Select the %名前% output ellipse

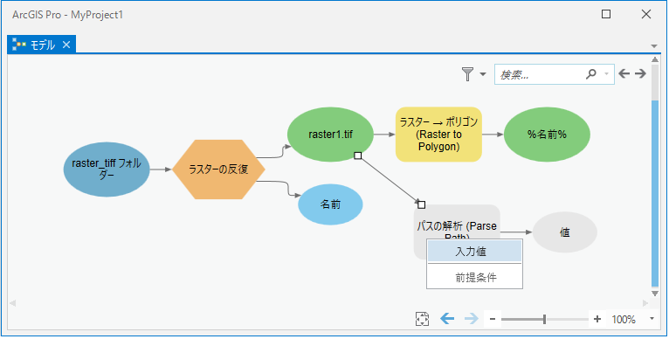point(547,135)
